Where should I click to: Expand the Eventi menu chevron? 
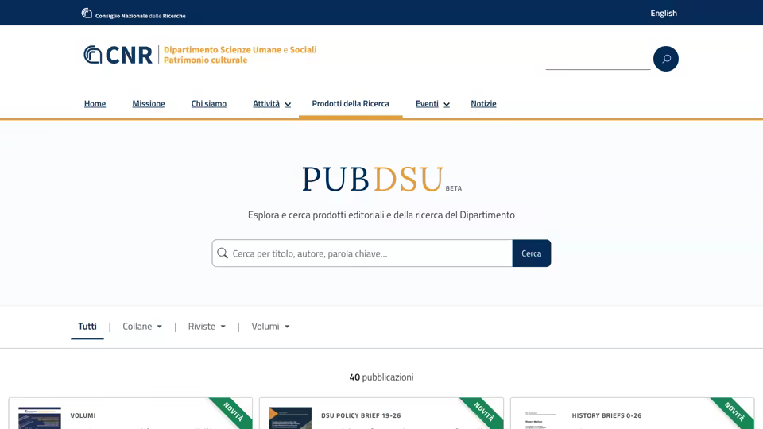click(x=446, y=105)
